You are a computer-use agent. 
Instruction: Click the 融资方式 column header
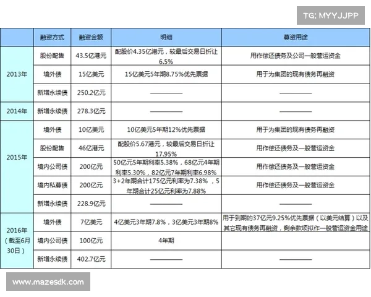pos(52,37)
